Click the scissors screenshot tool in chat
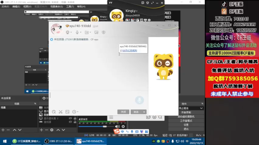 pyautogui.click(x=61, y=112)
